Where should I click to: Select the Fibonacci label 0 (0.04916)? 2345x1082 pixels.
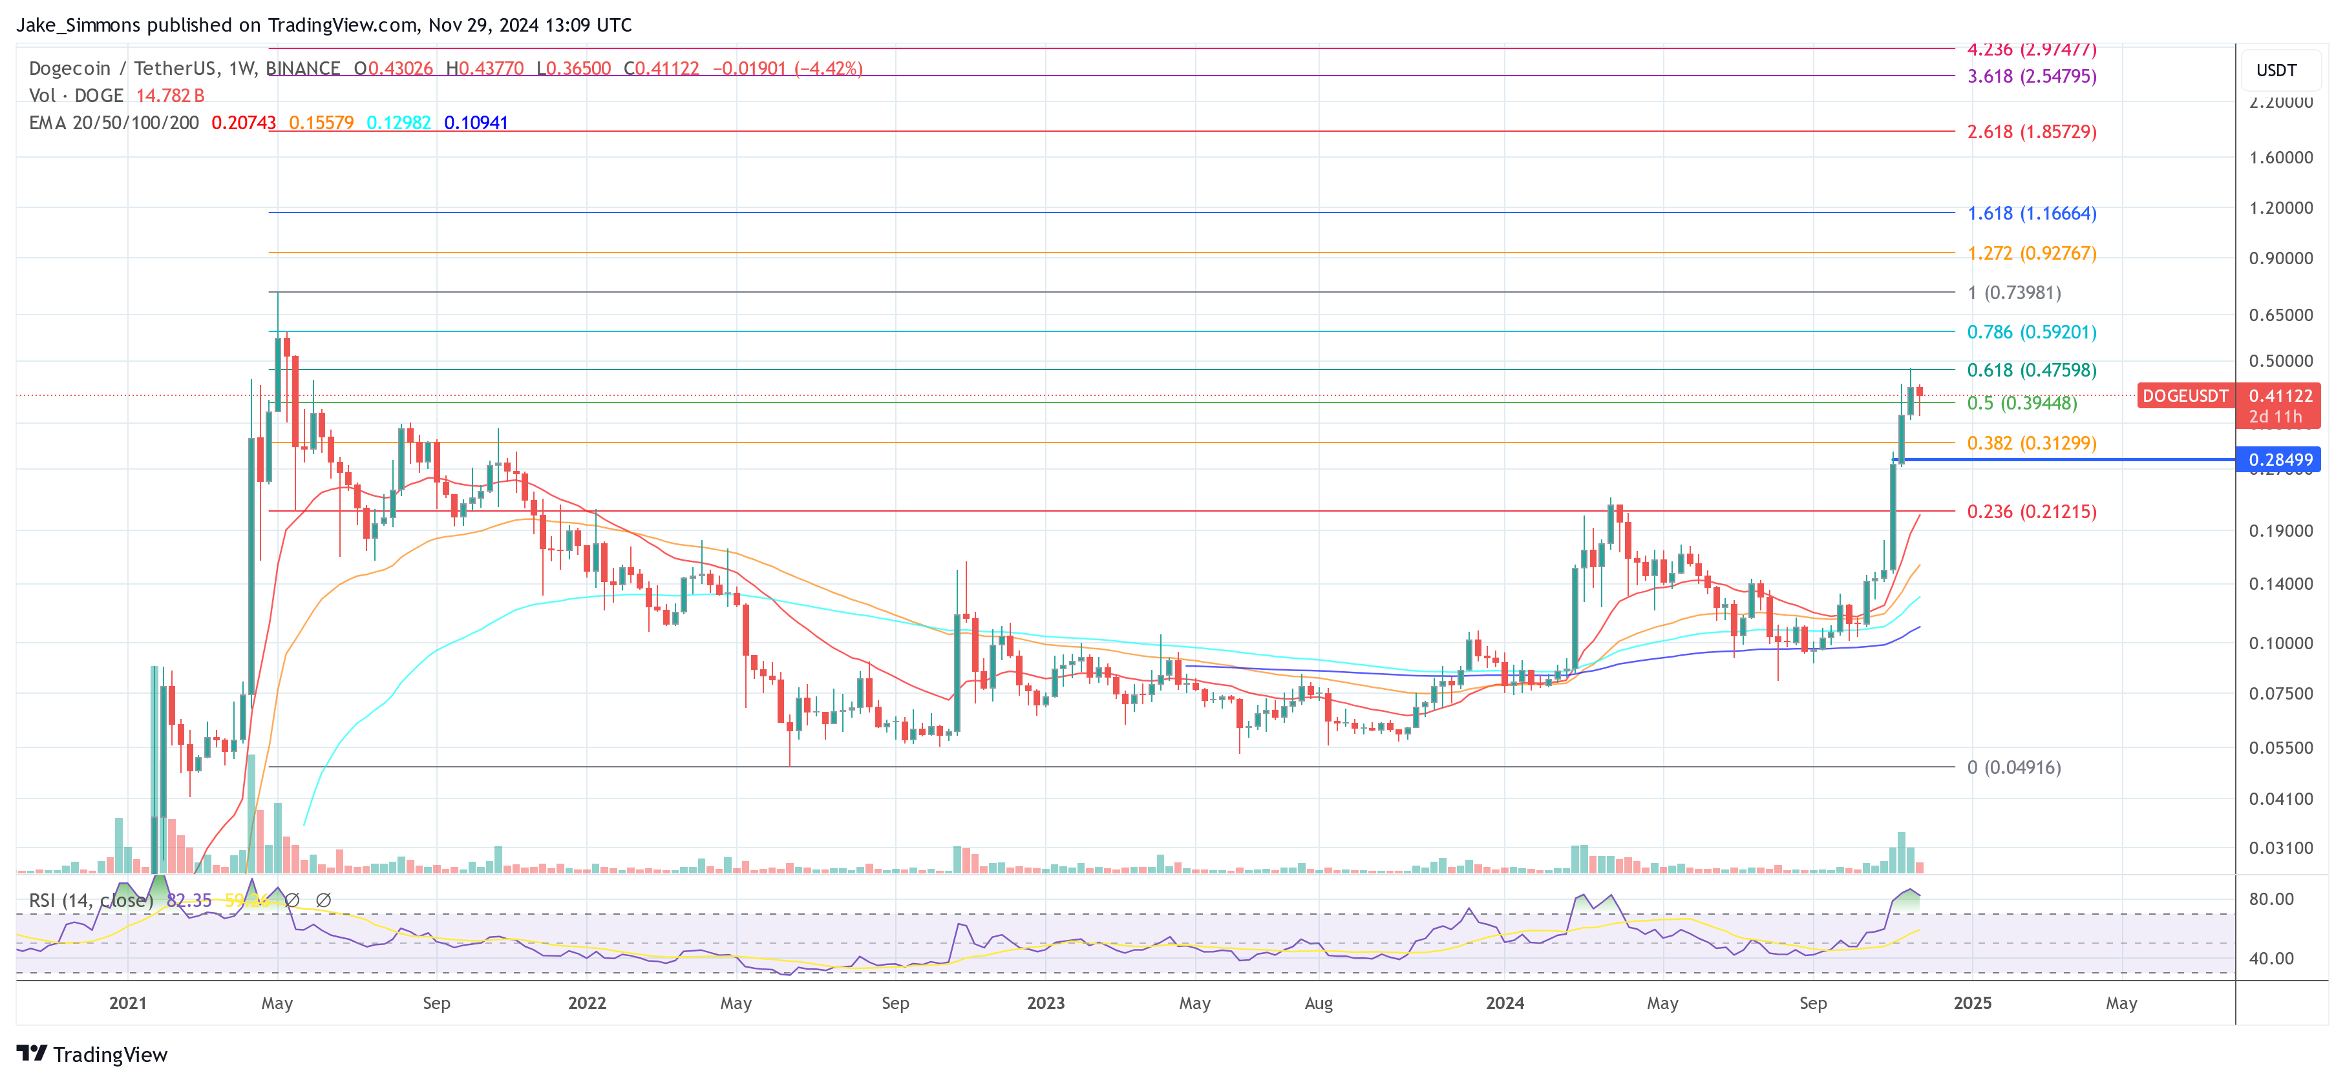coord(2013,767)
